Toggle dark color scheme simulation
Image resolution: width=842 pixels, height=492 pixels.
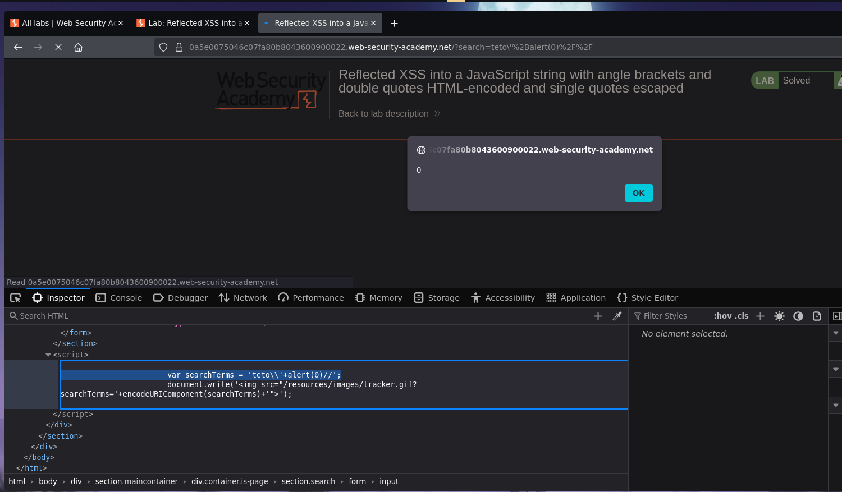coord(798,316)
